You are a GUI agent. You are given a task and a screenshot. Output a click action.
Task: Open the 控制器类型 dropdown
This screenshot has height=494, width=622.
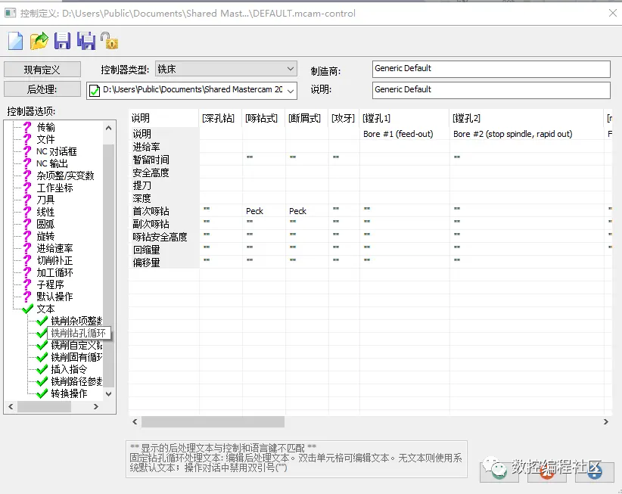pyautogui.click(x=226, y=69)
